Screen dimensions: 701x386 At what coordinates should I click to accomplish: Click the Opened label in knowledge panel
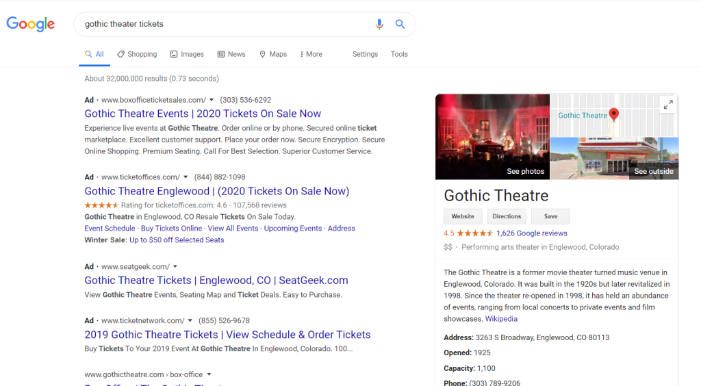click(457, 353)
